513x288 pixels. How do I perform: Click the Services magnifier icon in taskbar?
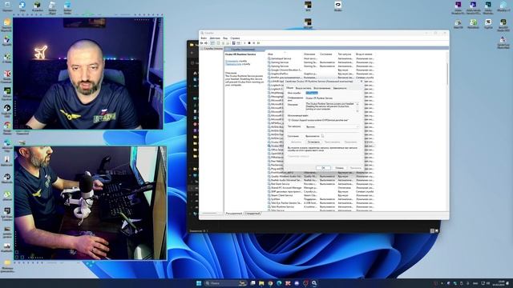point(314,283)
